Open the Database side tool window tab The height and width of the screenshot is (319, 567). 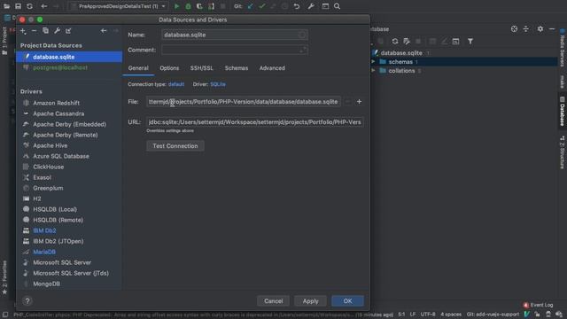(x=563, y=111)
